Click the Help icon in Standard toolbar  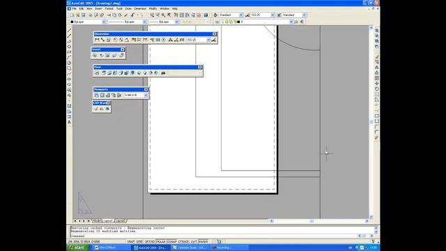tap(206, 15)
